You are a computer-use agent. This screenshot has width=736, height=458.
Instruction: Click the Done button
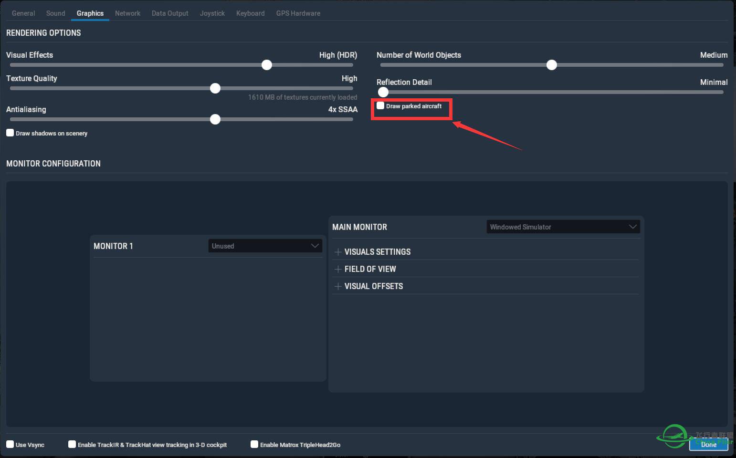point(708,444)
